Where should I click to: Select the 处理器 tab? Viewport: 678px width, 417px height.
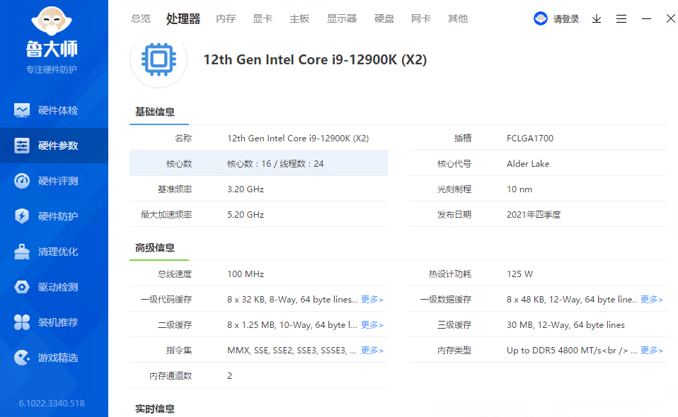tap(183, 18)
